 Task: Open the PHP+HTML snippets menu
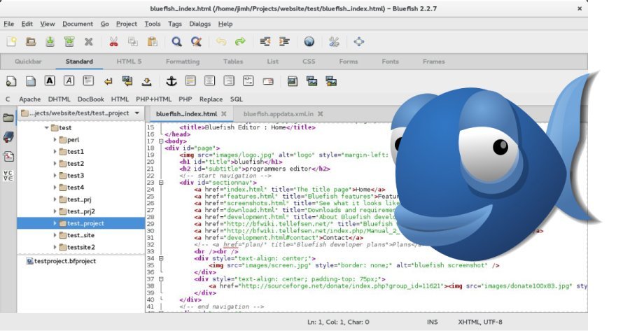[153, 99]
